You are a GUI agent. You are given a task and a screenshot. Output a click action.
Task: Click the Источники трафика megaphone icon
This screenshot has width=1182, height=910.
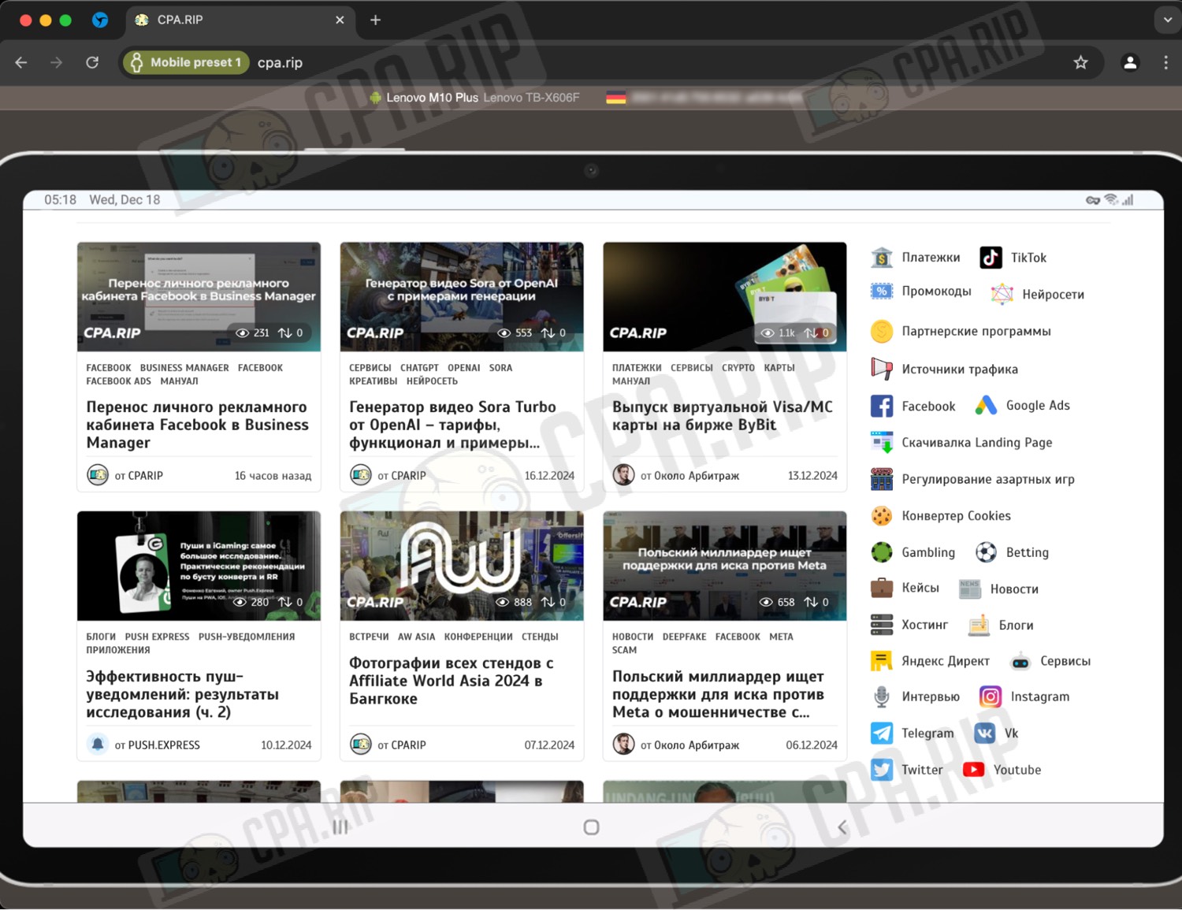[x=882, y=369]
